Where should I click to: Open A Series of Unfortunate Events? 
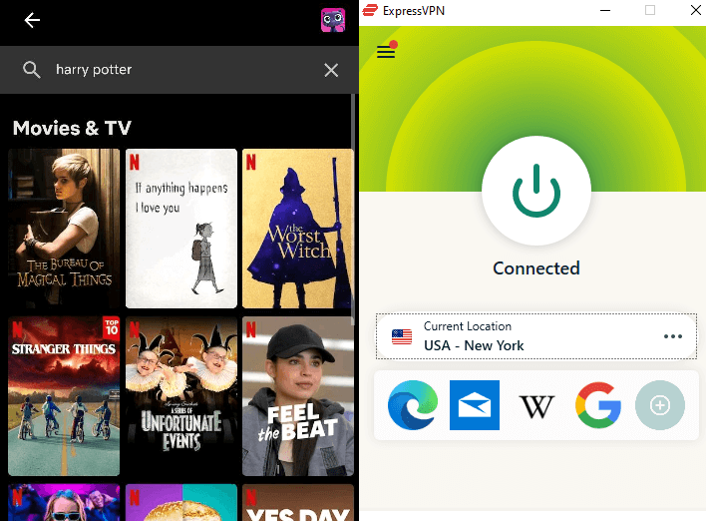pos(181,396)
